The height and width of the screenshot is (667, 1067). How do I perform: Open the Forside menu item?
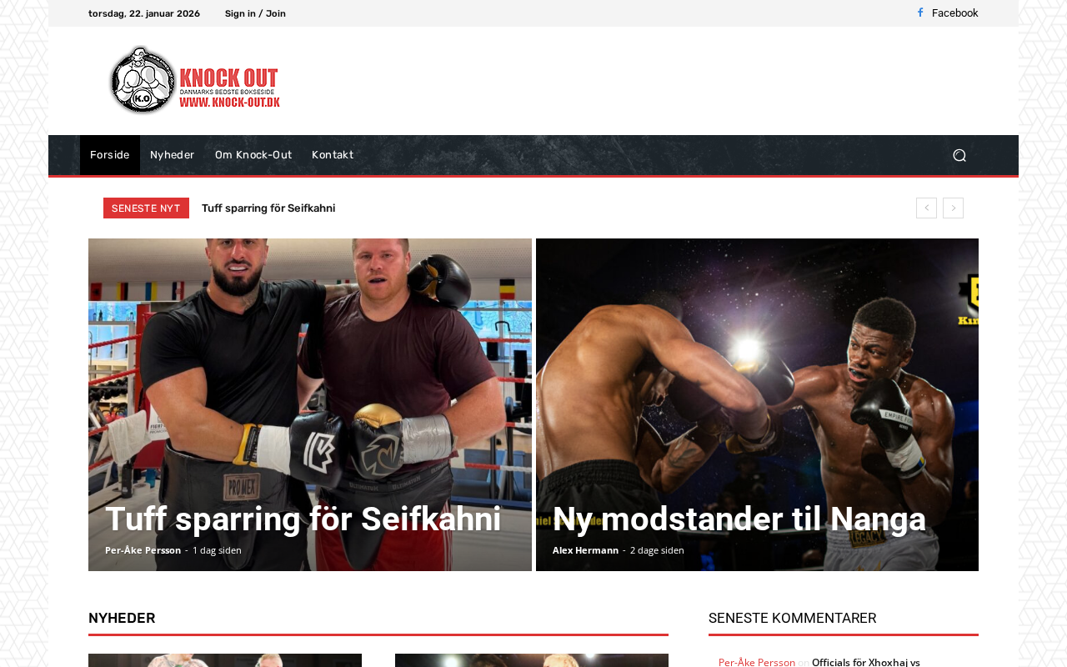[110, 155]
